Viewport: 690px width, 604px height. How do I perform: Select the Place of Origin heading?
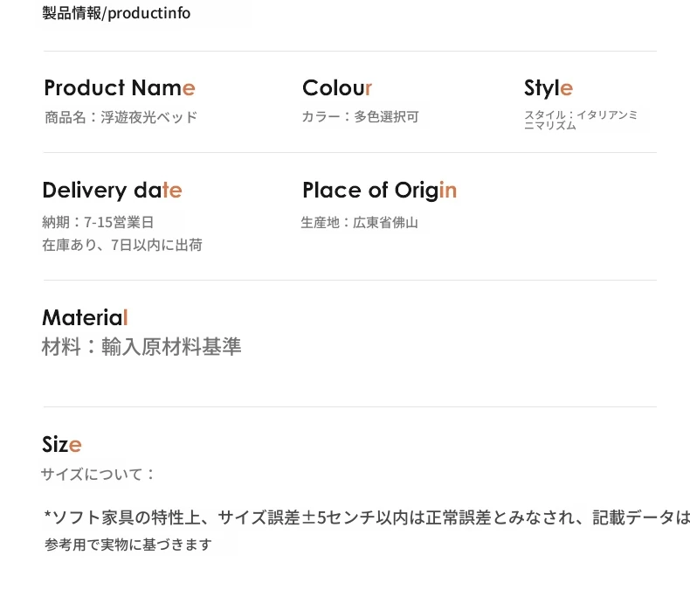tap(380, 191)
